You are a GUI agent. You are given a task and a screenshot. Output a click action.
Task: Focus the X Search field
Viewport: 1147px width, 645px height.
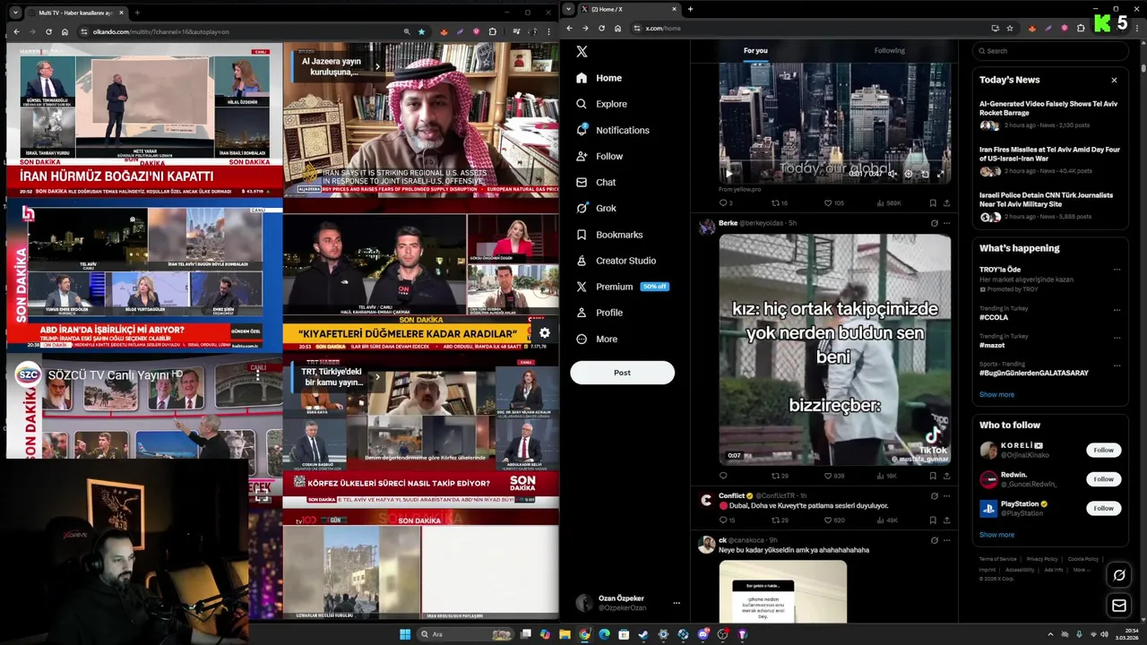(1050, 51)
